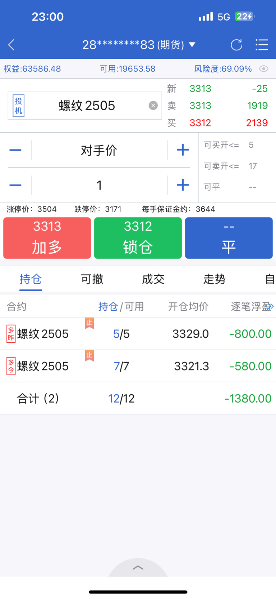276x599 pixels.
Task: Toggle the eye icon to hide account balances
Action: (264, 69)
